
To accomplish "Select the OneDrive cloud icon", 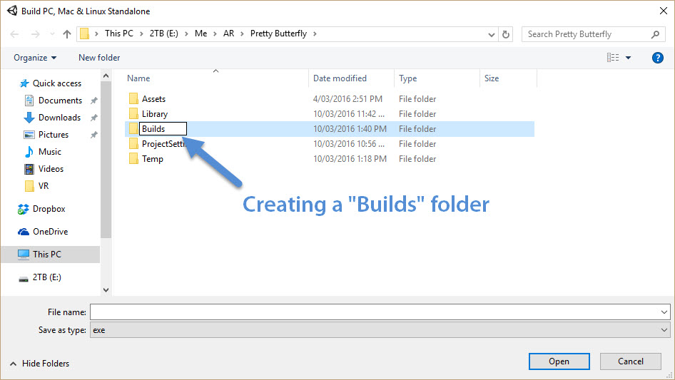I will point(24,232).
